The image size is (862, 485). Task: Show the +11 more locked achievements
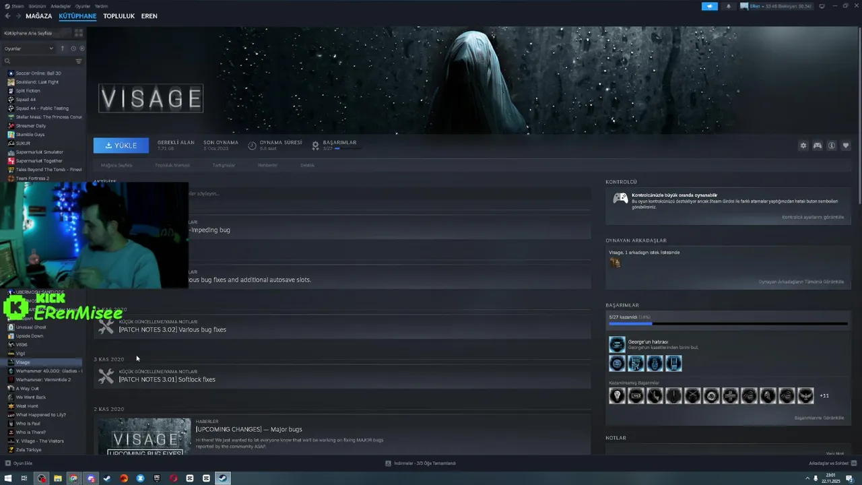pyautogui.click(x=824, y=395)
